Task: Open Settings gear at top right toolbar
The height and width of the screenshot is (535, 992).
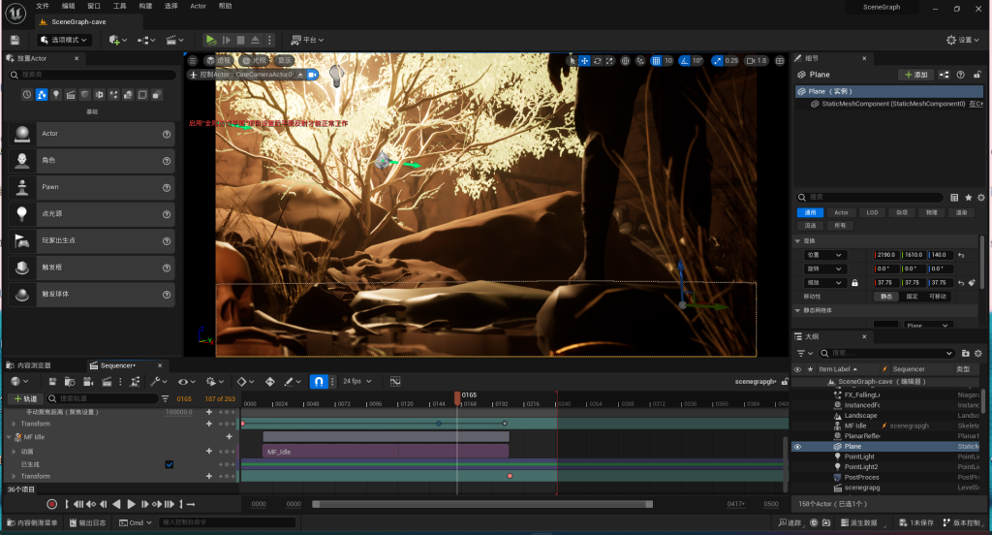Action: (962, 40)
